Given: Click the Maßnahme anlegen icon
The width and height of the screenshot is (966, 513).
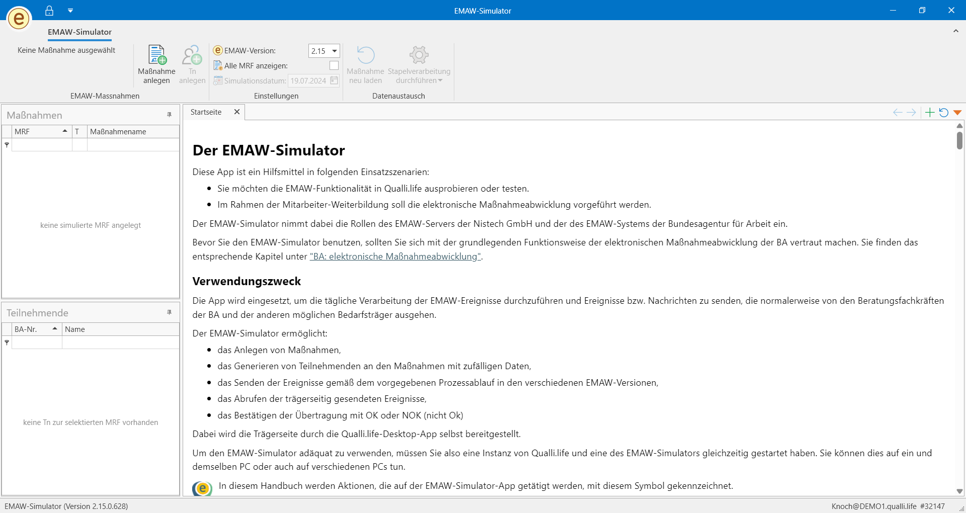Looking at the screenshot, I should (x=157, y=55).
